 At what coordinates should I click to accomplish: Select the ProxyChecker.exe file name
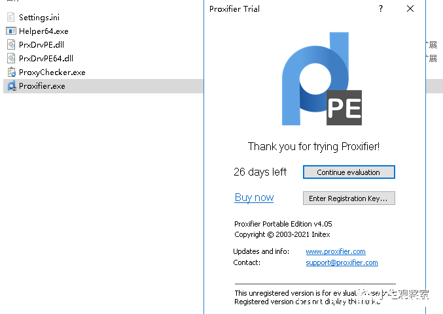[52, 72]
